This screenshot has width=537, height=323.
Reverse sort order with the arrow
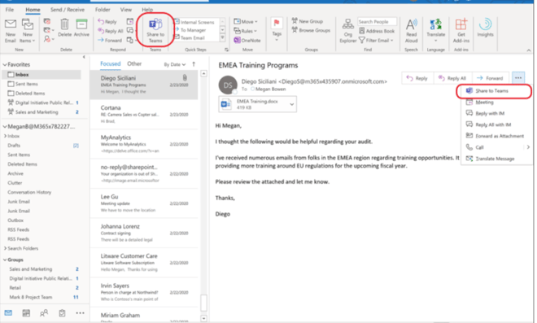click(x=194, y=64)
